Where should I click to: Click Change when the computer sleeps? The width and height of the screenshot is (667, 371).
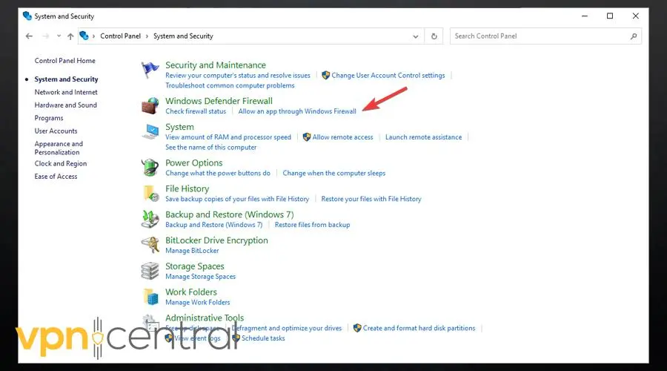(x=334, y=173)
